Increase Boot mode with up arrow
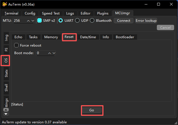Screen dimensions: 178x125 tap(50, 53)
